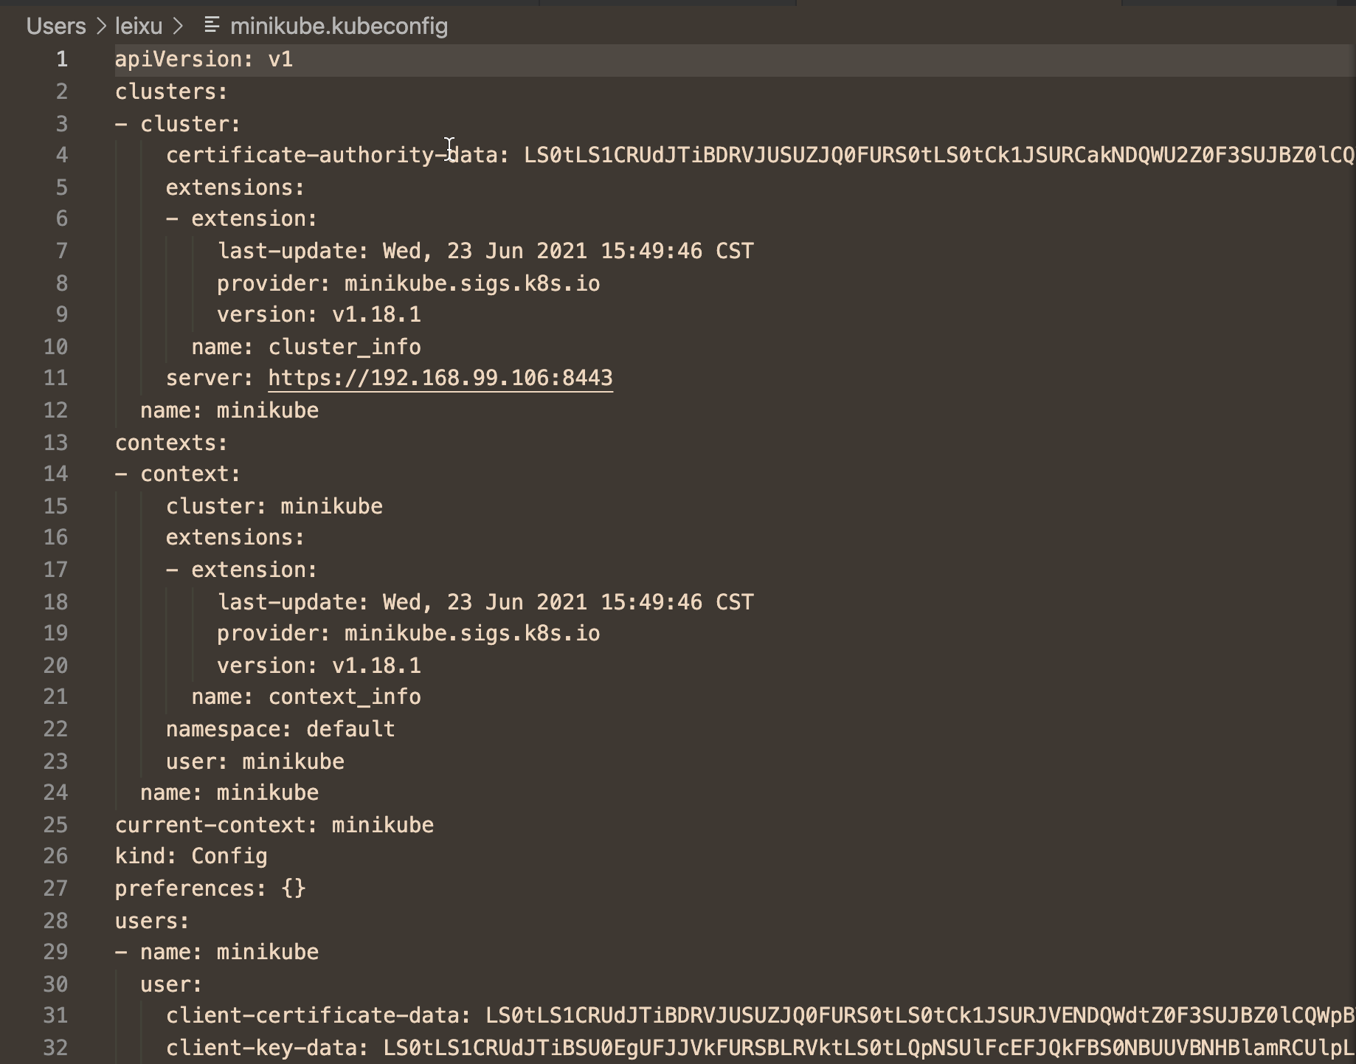Click the context_info name value
The image size is (1356, 1064).
[345, 697]
